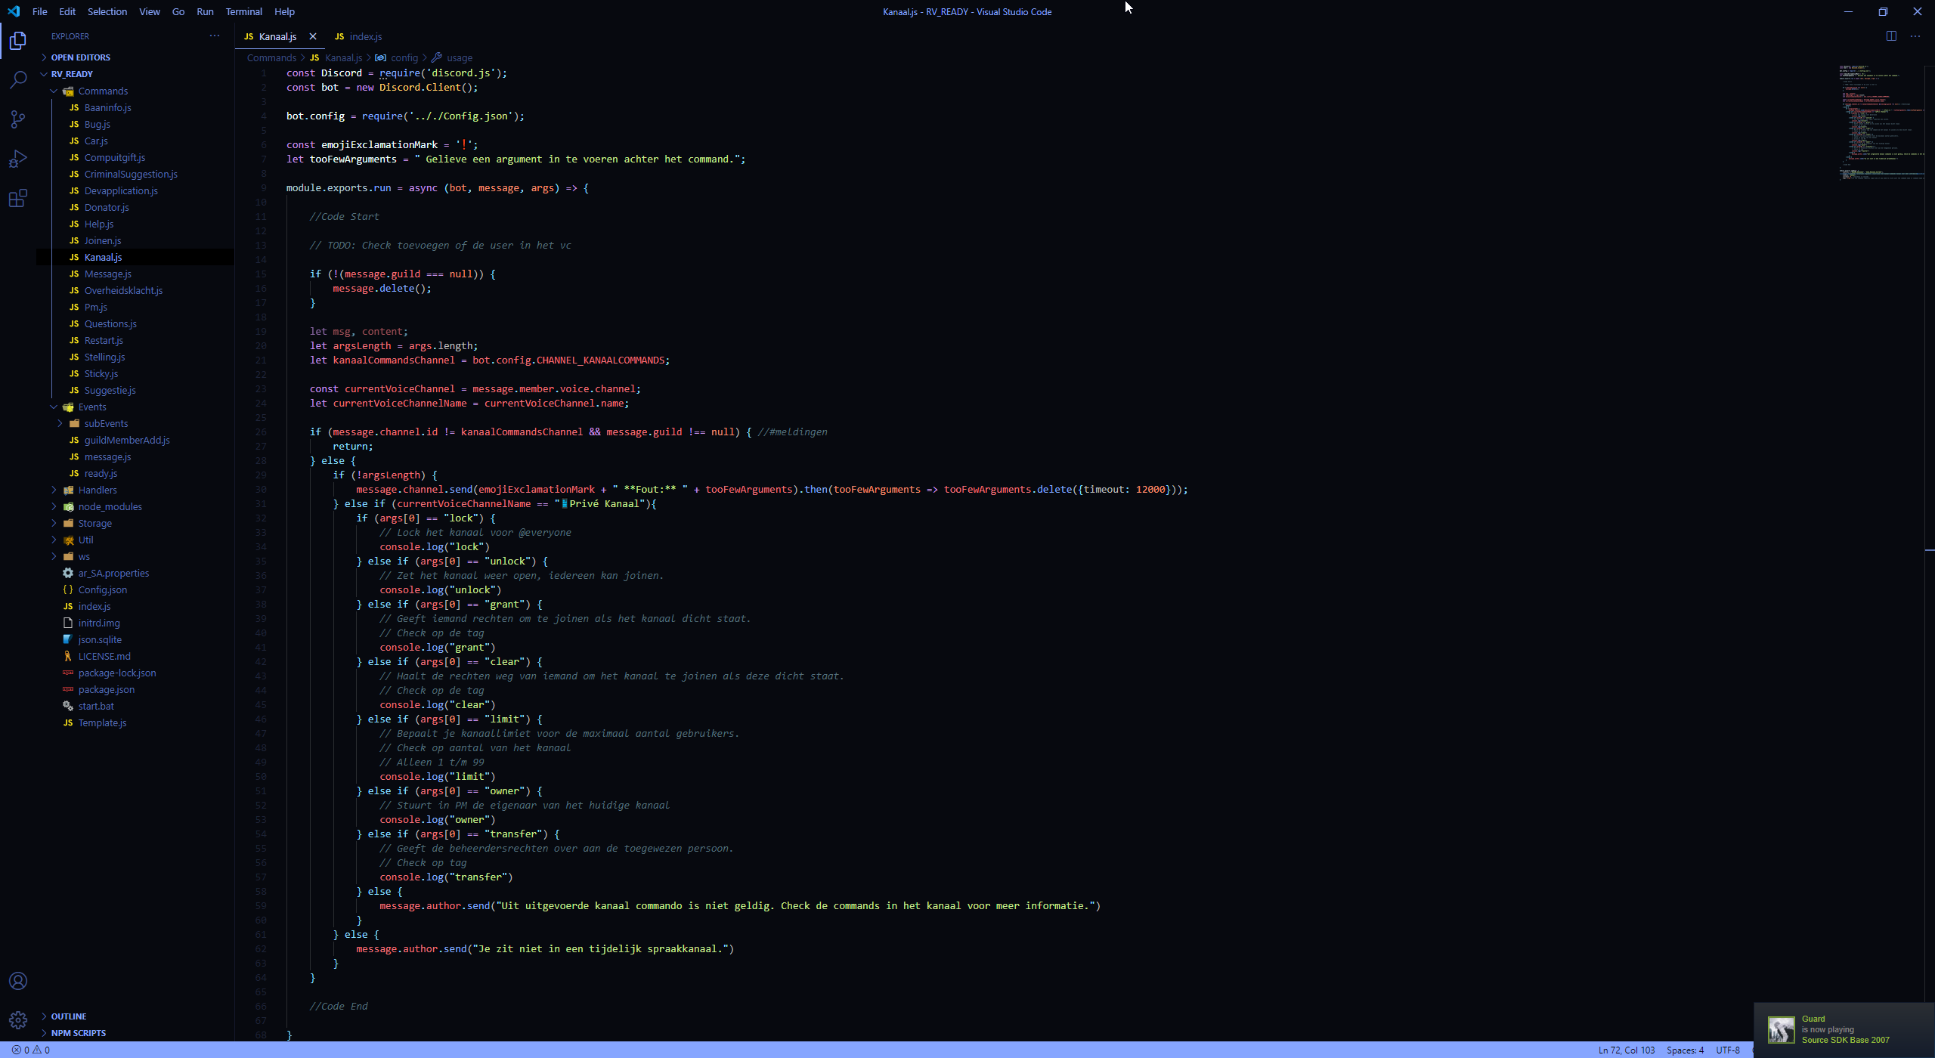Open Config.json in the explorer
The height and width of the screenshot is (1058, 1935).
(103, 589)
